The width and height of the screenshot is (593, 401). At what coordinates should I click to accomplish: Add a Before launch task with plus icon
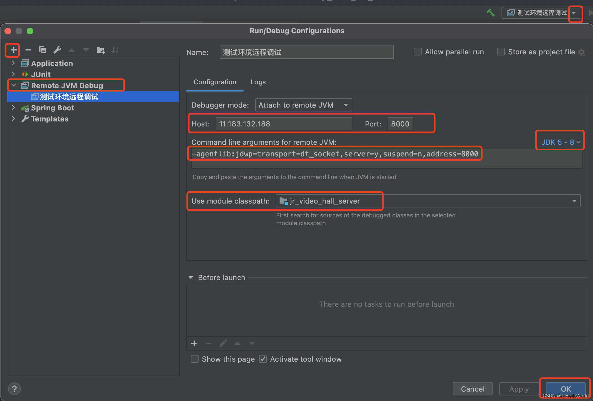pos(194,343)
